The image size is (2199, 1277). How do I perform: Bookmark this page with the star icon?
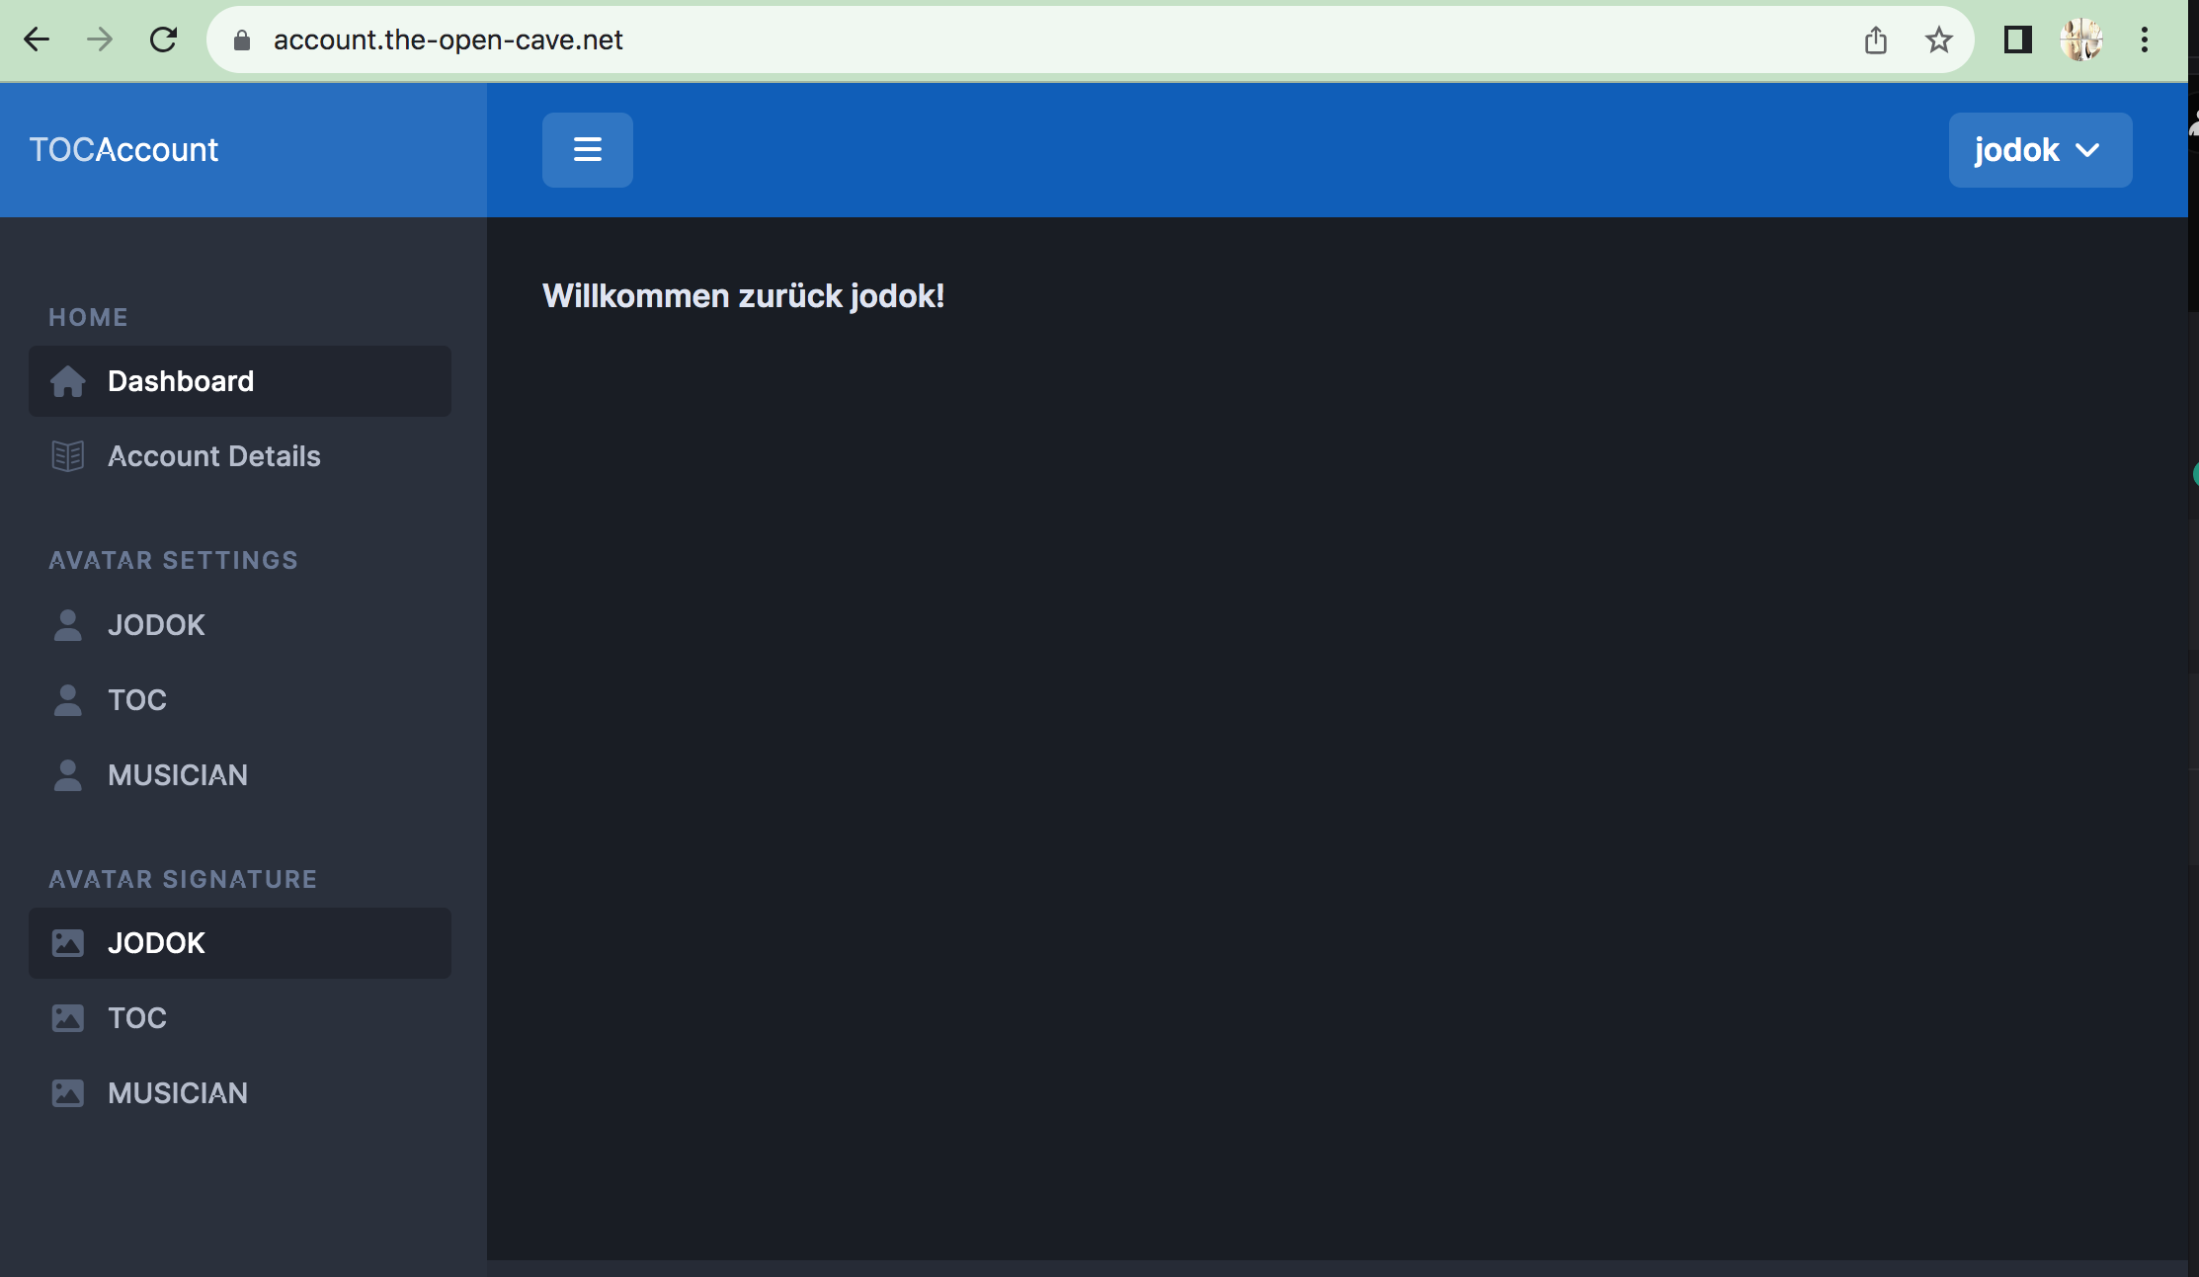[x=1938, y=40]
